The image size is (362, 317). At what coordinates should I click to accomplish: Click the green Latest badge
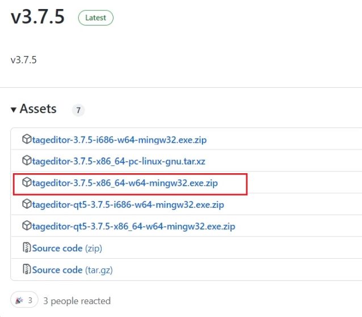coord(95,18)
